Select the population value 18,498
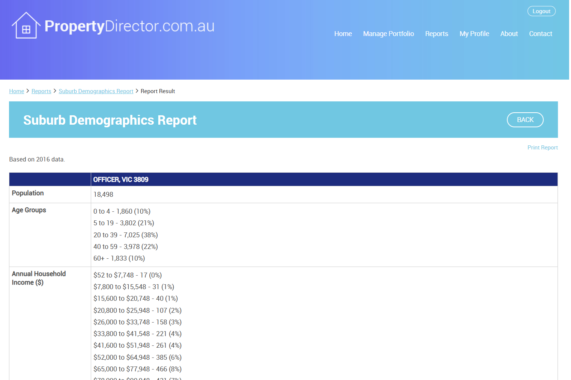571x380 pixels. [103, 195]
